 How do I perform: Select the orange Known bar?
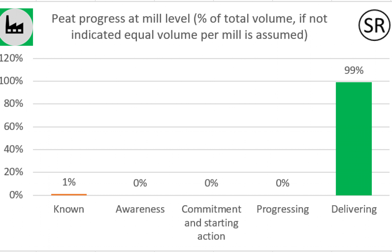coord(69,194)
